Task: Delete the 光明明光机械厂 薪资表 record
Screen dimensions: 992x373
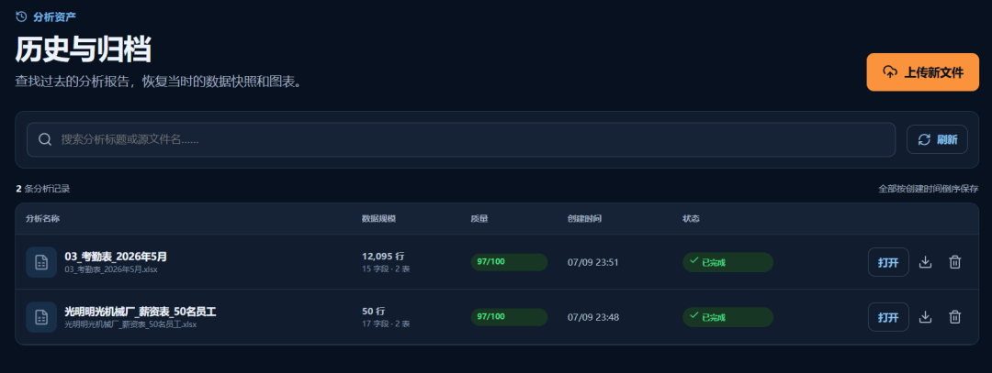Action: click(x=955, y=317)
